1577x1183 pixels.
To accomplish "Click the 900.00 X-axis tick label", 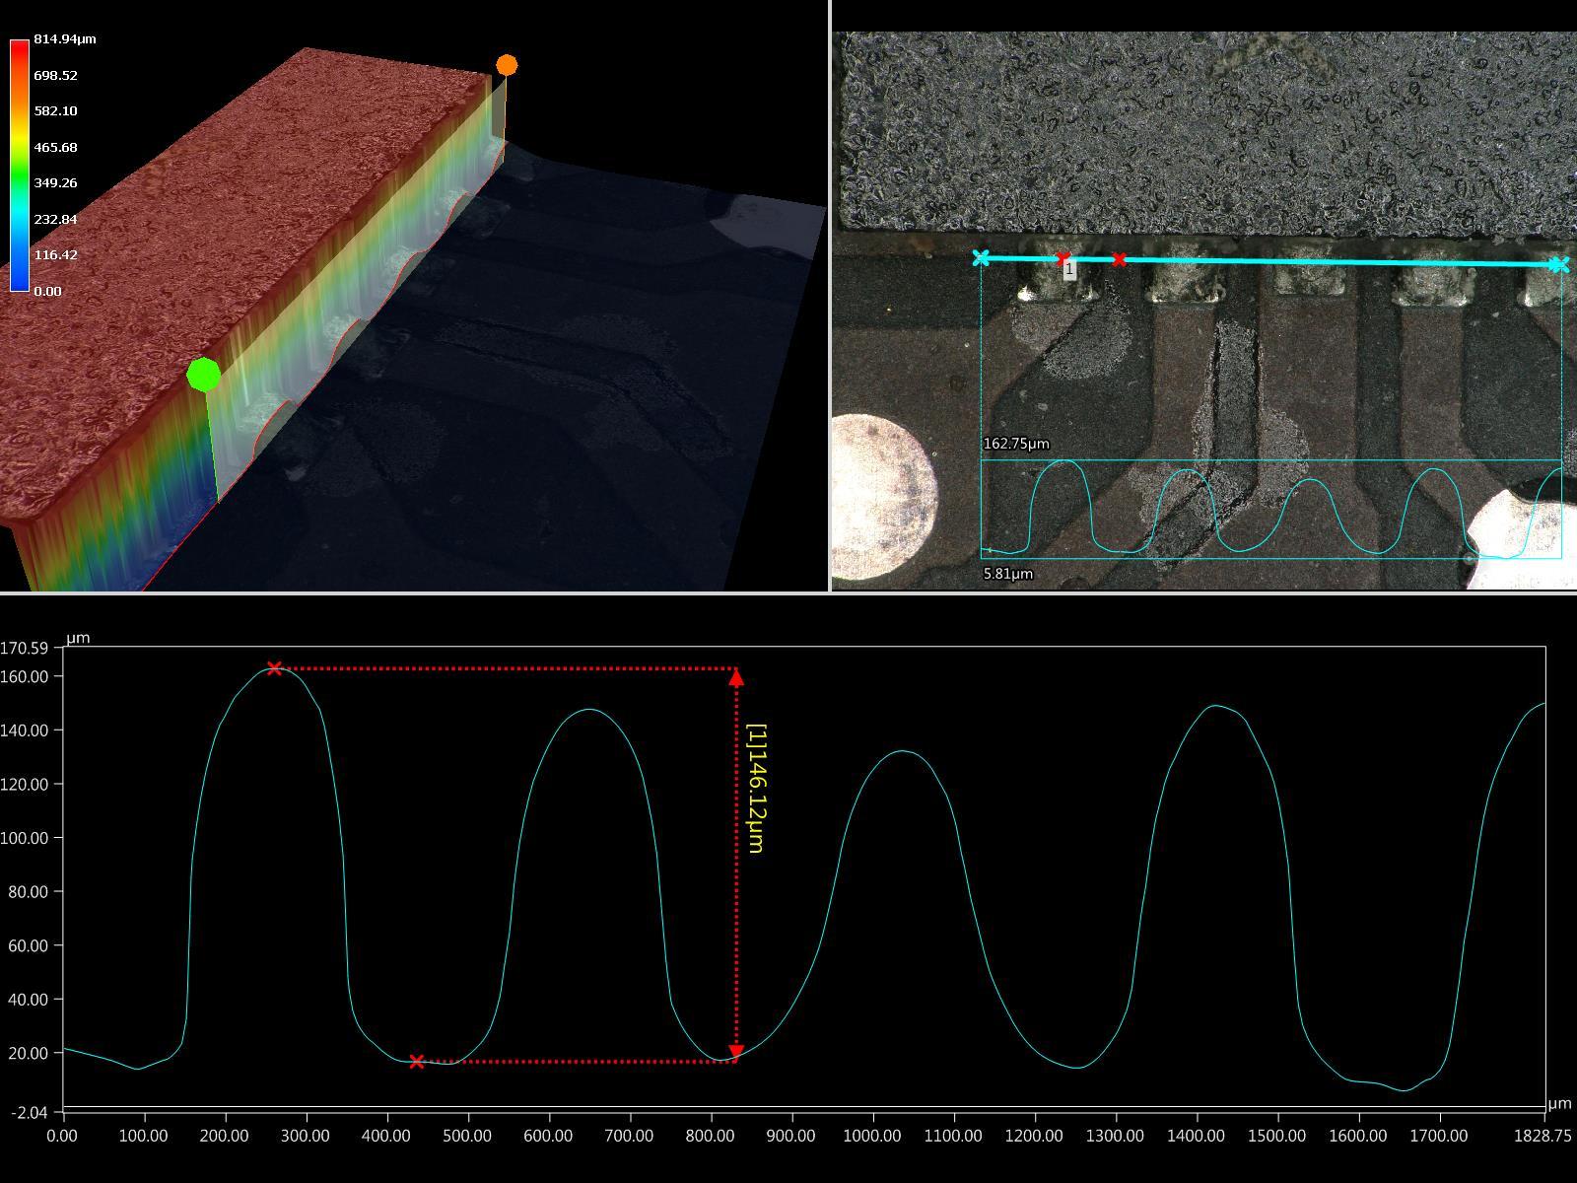I will [x=790, y=1136].
